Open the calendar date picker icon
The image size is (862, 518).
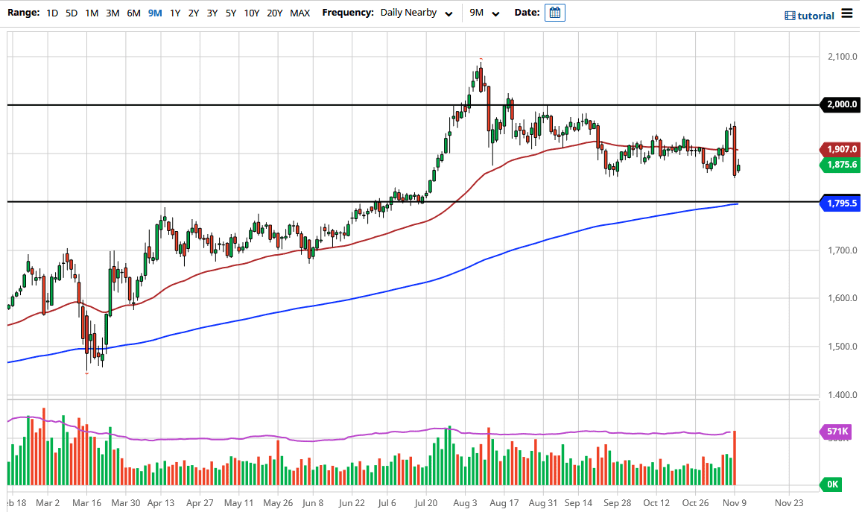pyautogui.click(x=554, y=13)
